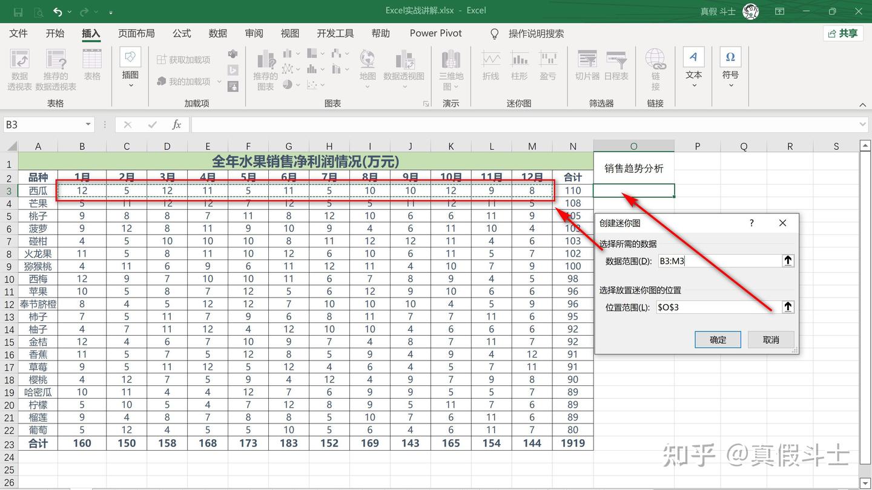Expand the formula bar with its chevron
This screenshot has width=872, height=490.
tap(863, 125)
